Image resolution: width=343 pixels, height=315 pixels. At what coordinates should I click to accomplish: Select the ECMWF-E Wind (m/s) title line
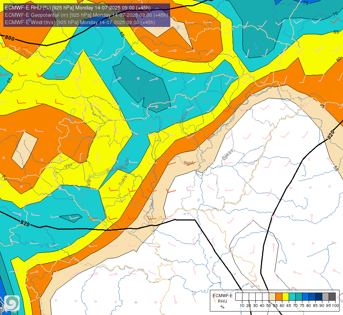point(80,22)
